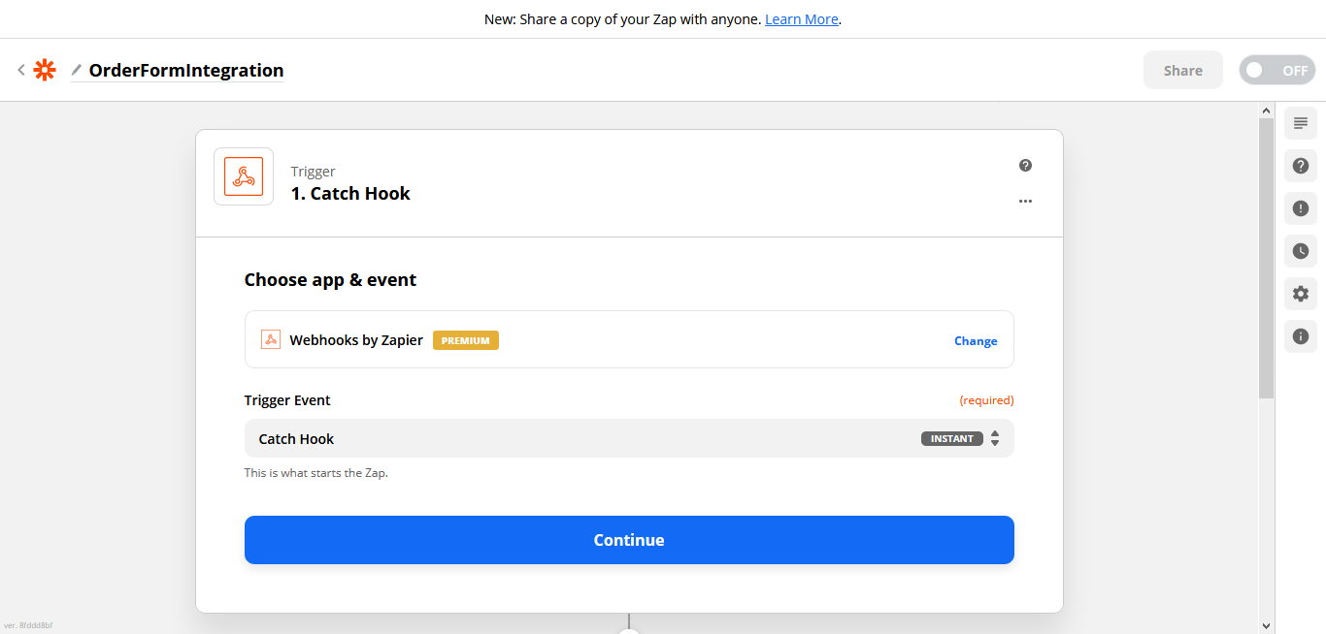
Task: Open the alerts exclamation icon in sidebar
Action: click(x=1301, y=208)
